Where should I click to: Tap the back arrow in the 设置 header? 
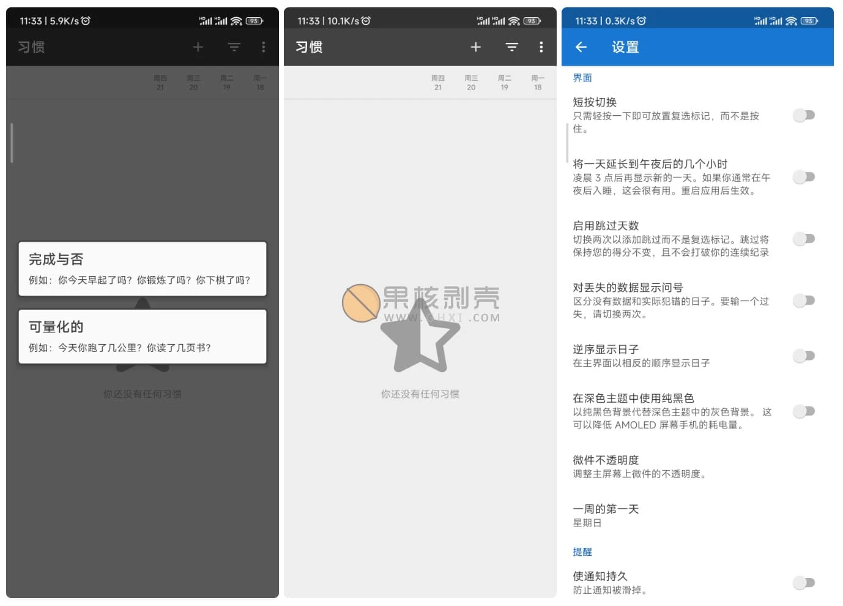click(581, 47)
